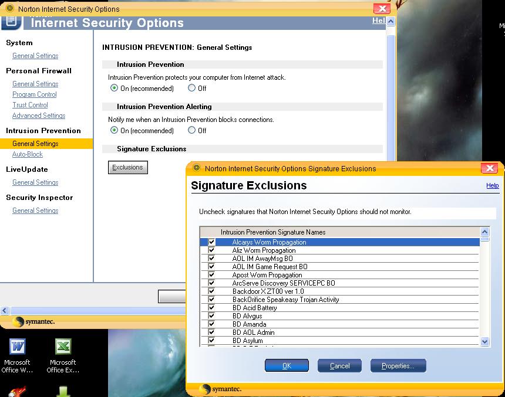Open Help in Signature Exclusions dialog
This screenshot has width=505, height=397.
[492, 185]
